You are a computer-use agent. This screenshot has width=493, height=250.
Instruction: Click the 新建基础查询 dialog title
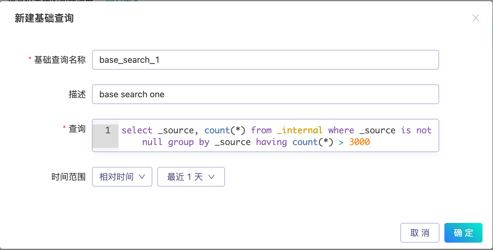[44, 18]
